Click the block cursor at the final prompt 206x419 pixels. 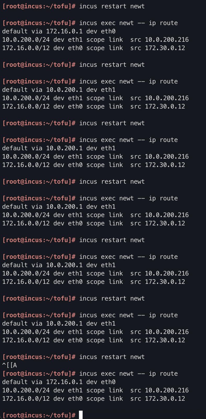[x=81, y=415]
